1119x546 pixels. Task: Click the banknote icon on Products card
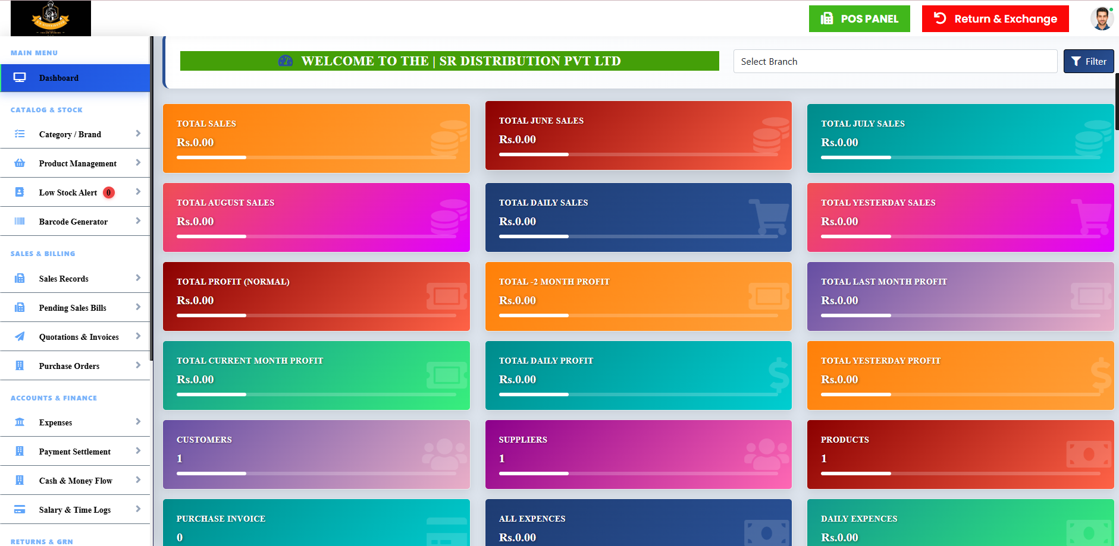1089,455
